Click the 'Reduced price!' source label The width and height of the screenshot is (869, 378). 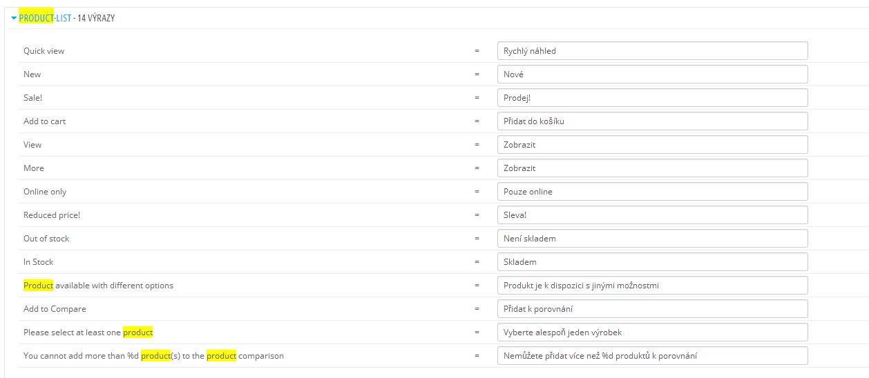pyautogui.click(x=52, y=215)
